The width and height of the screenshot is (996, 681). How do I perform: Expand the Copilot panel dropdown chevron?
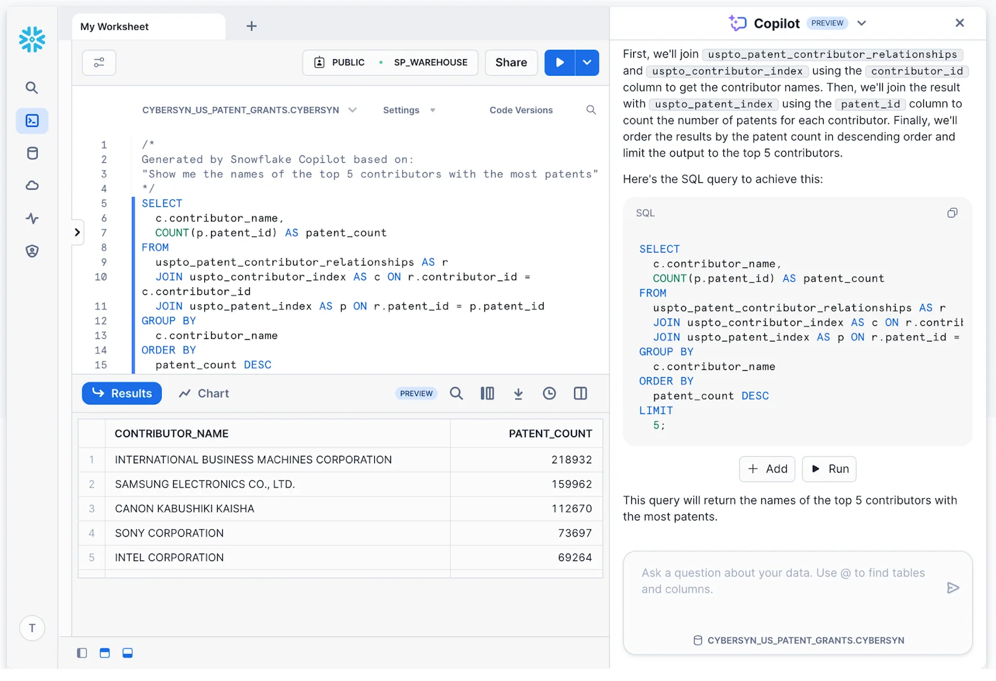[862, 23]
